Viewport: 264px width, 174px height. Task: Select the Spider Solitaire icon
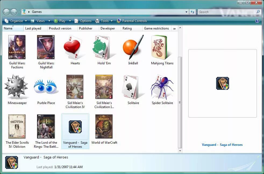(x=162, y=87)
